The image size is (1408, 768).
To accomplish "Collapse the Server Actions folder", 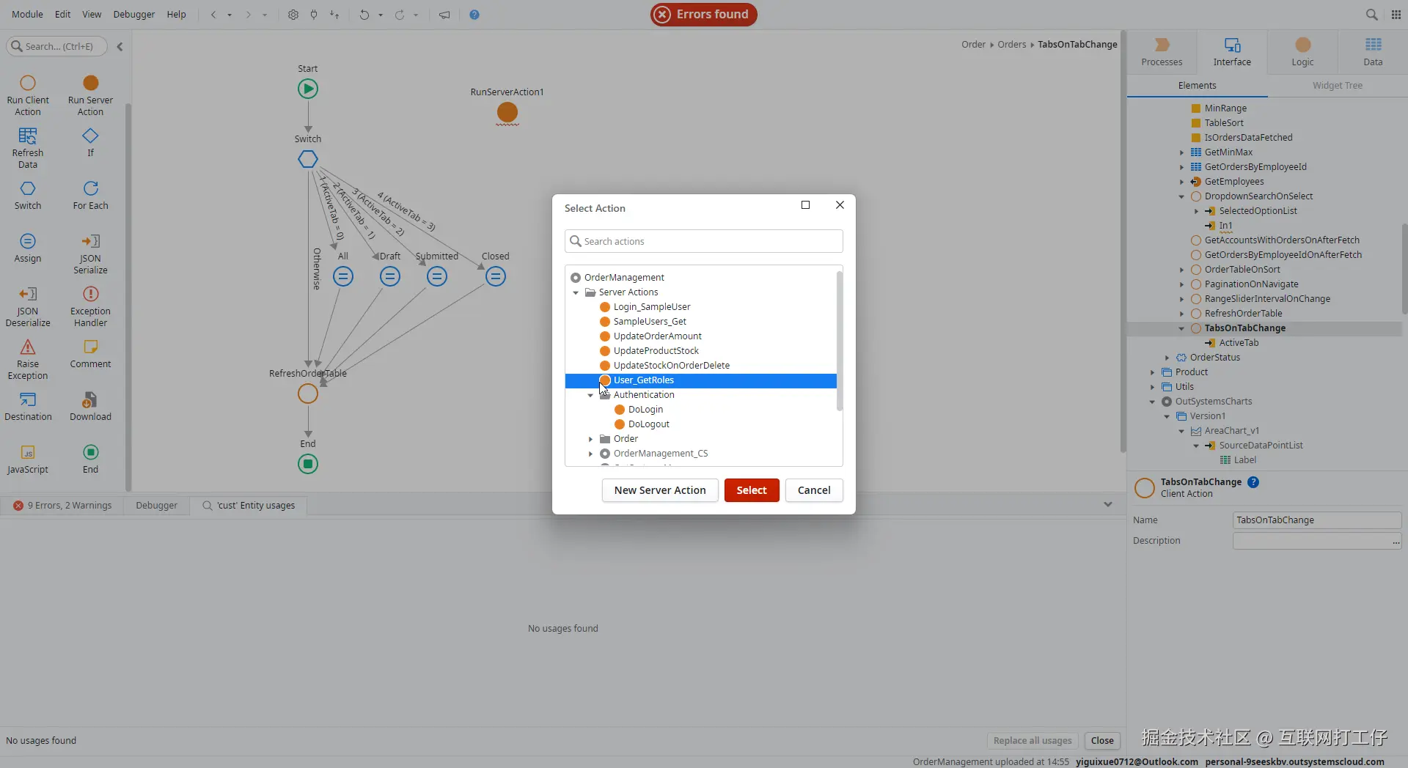I will click(x=576, y=292).
